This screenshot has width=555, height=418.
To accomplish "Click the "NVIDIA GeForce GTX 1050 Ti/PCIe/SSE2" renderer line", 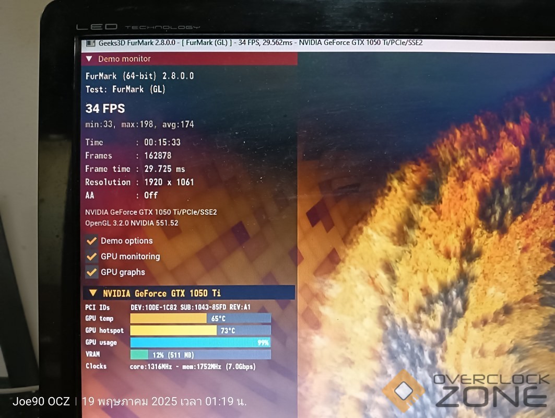I will click(151, 212).
